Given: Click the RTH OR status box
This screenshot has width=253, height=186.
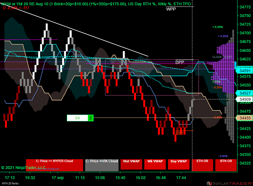Looking at the screenshot, I should pyautogui.click(x=226, y=165).
